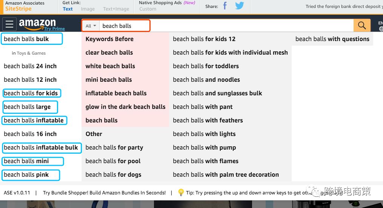Viewport: 383px width, 208px height.
Task: Select suggestion beach balls 12 inch
Action: pyautogui.click(x=30, y=80)
